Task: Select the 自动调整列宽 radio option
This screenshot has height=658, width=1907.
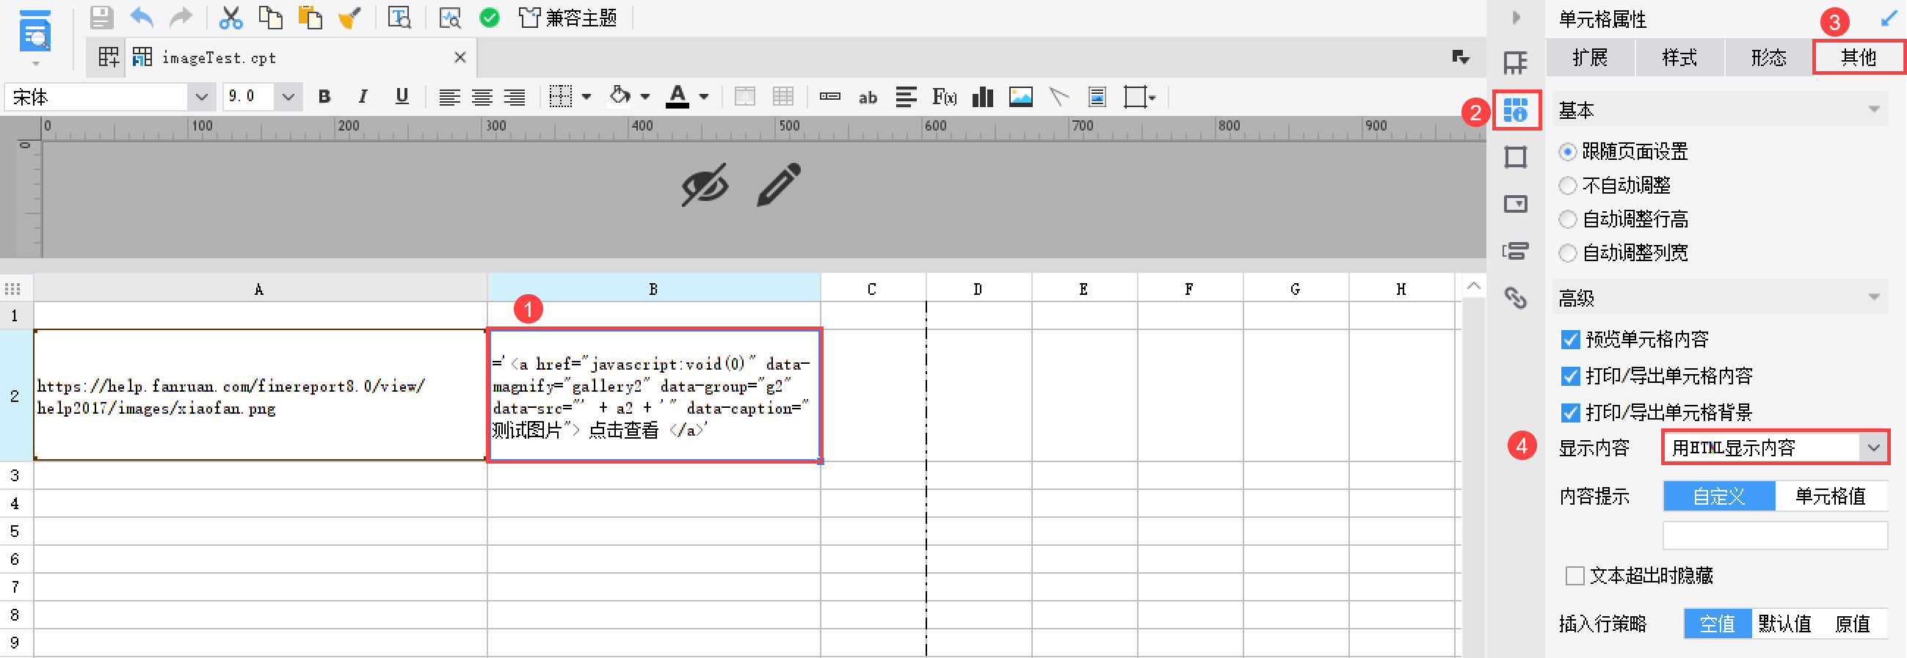Action: (x=1567, y=253)
